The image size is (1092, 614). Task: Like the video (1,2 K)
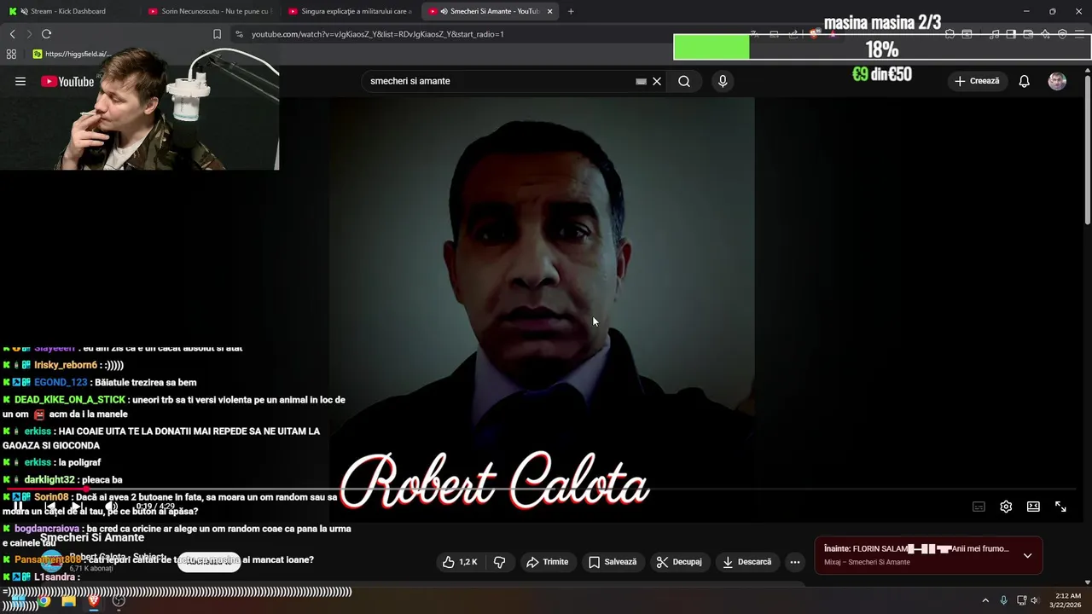coord(459,562)
